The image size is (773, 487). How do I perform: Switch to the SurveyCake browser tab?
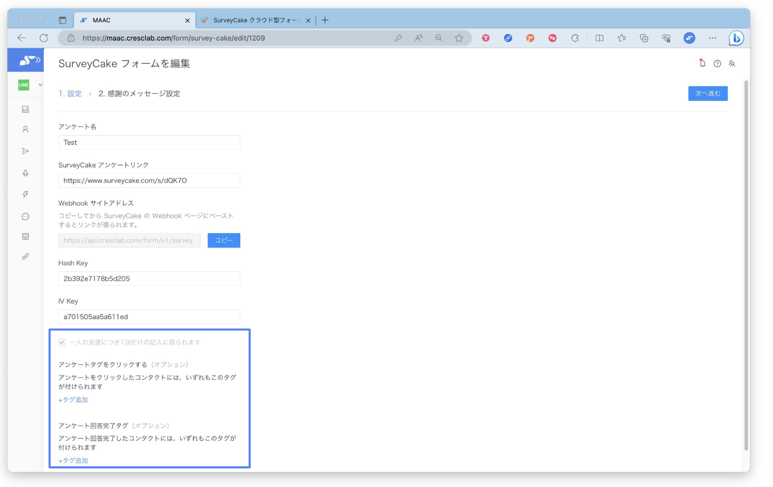[256, 20]
